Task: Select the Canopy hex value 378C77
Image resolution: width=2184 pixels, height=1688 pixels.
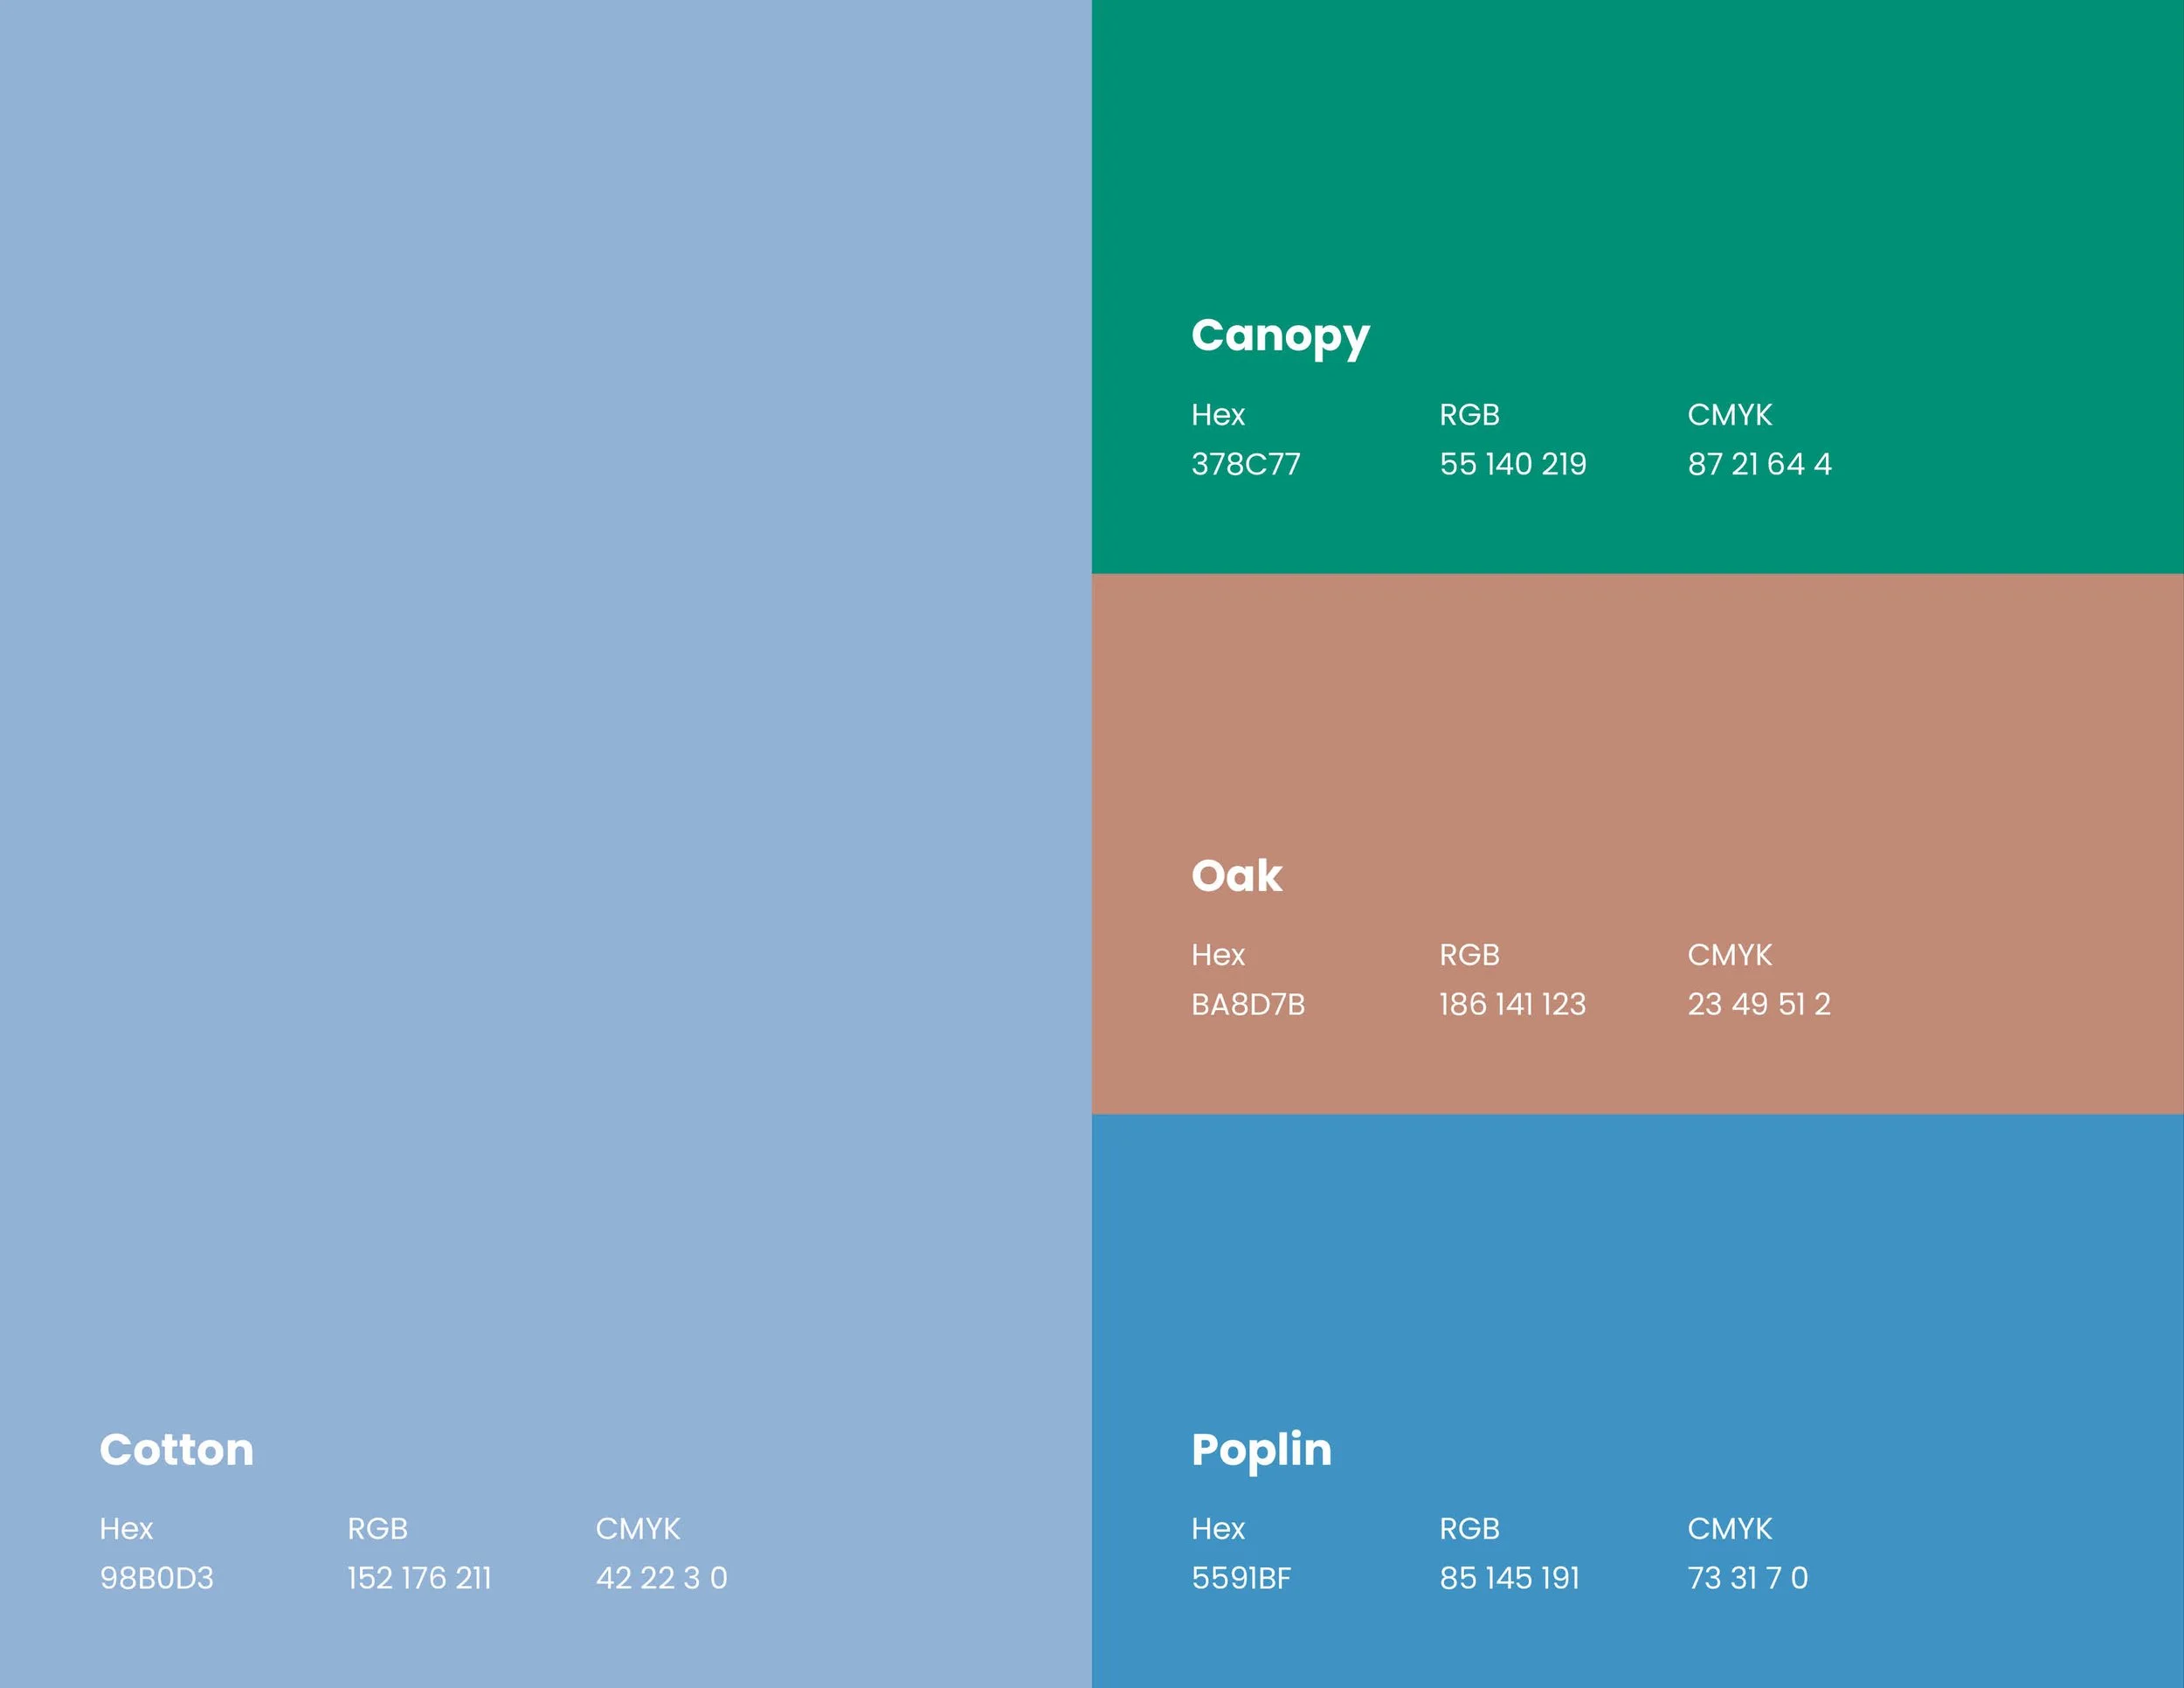Action: click(1245, 464)
